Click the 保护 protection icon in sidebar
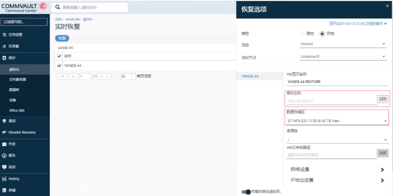Image resolution: width=393 pixels, height=196 pixels. point(4,58)
